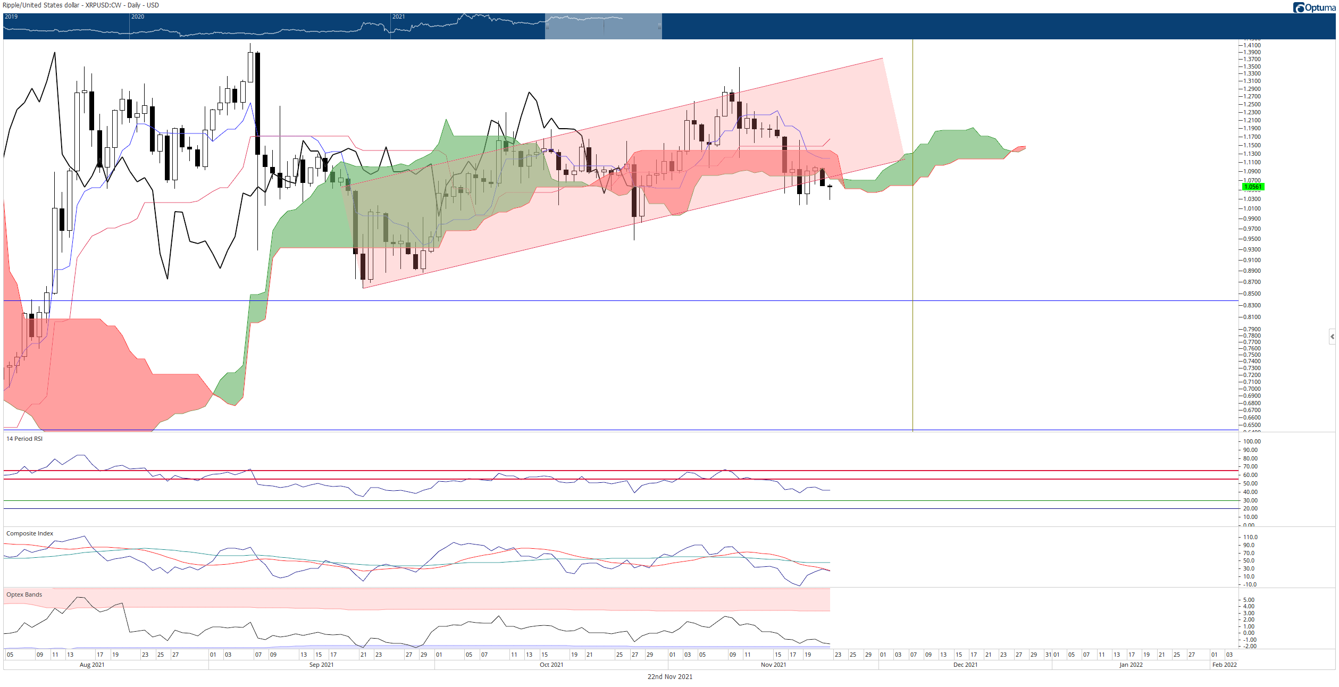Click the 100.00 RSI scale value
This screenshot has height=687, width=1339.
(x=1252, y=441)
